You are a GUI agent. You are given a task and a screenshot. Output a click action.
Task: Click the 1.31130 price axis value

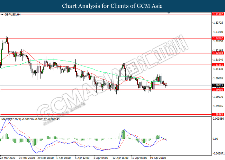coord(218,69)
